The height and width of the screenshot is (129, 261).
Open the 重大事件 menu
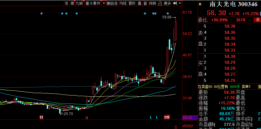point(93,3)
